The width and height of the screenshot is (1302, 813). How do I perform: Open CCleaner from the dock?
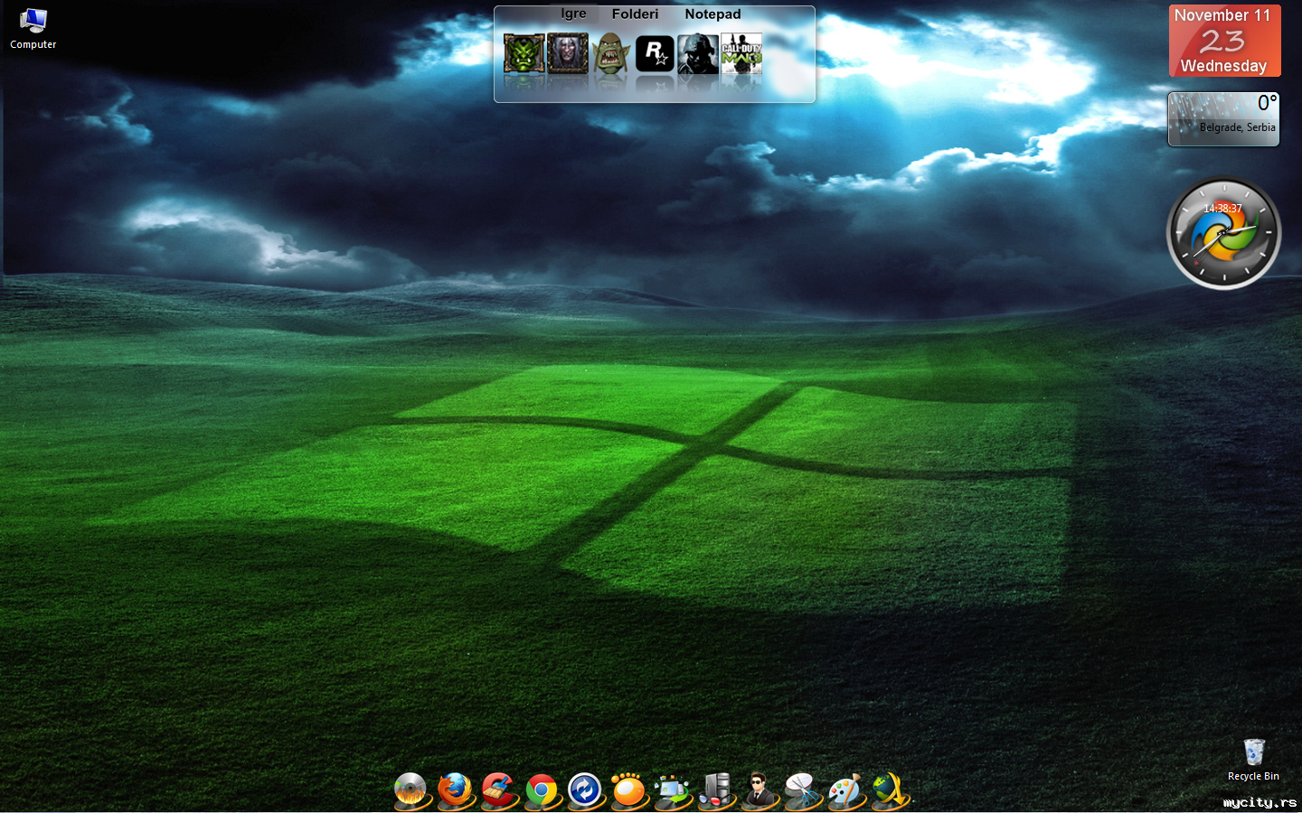[x=498, y=790]
